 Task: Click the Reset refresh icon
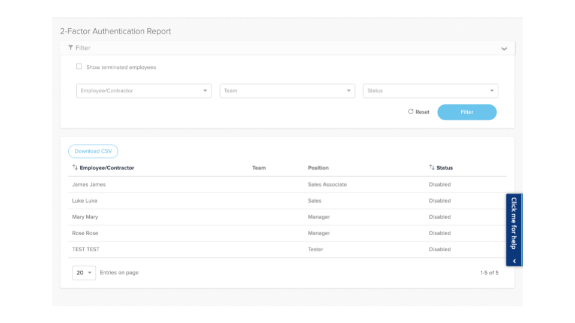tap(411, 112)
